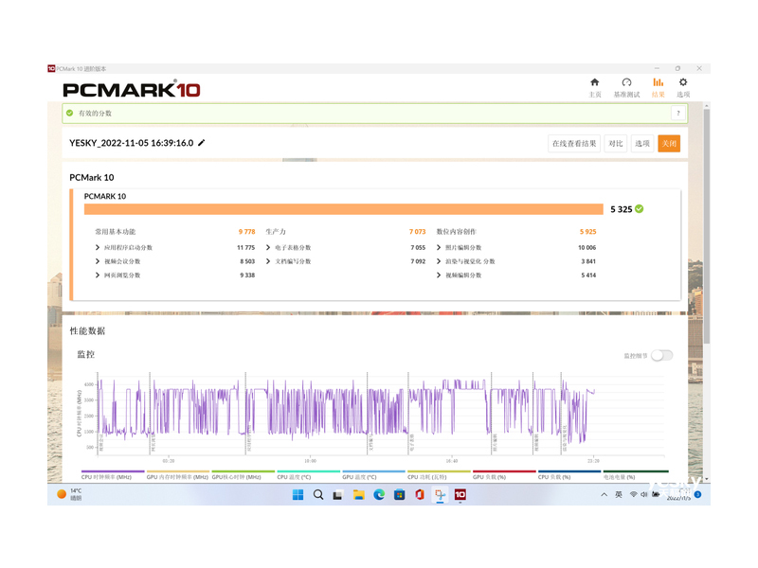Click the PCMark 10 logo
This screenshot has height=568, width=758.
tap(131, 89)
